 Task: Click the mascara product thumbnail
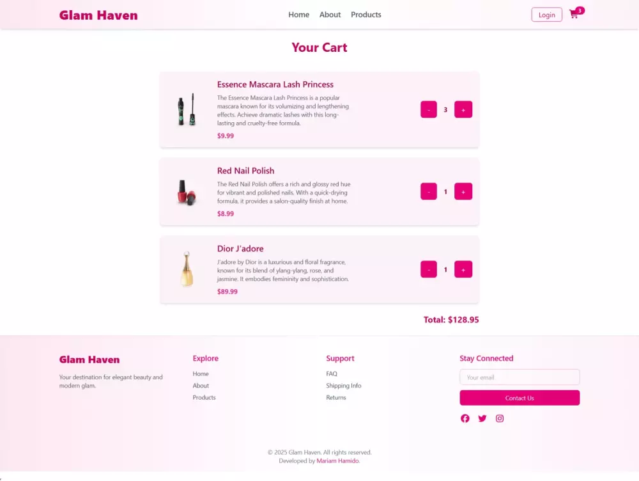(187, 109)
